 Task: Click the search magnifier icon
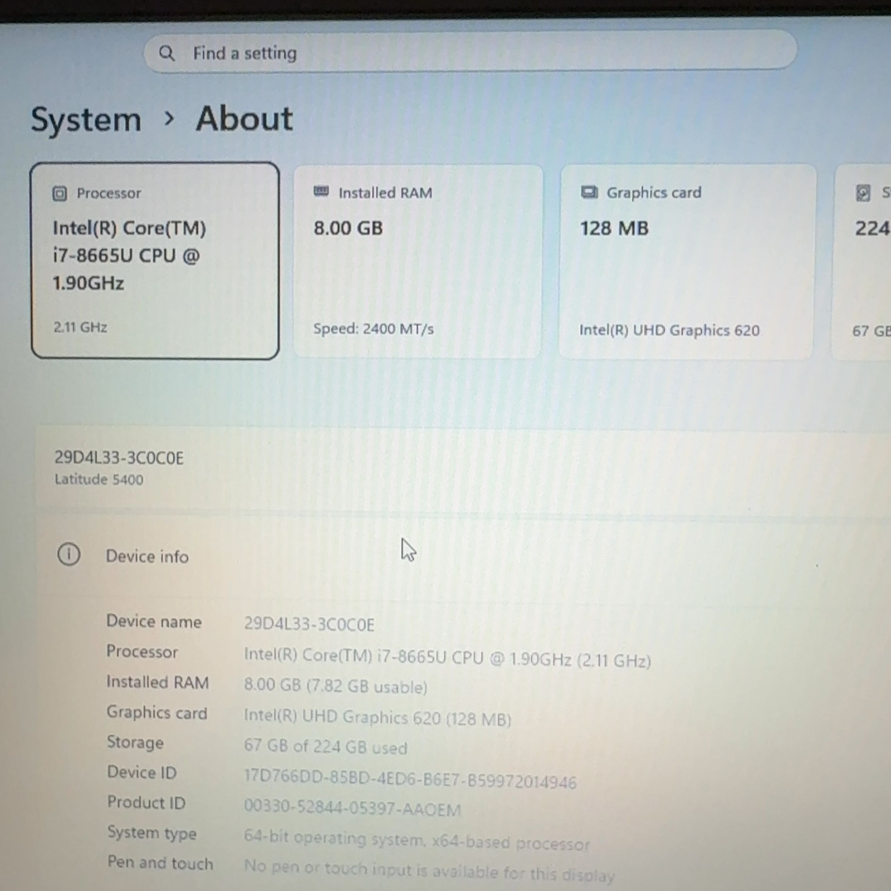(167, 53)
